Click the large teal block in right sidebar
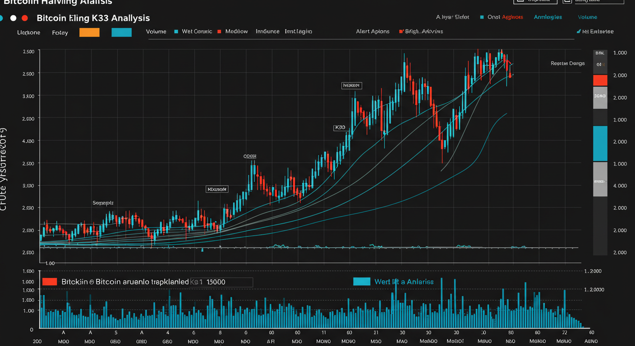 pyautogui.click(x=600, y=143)
